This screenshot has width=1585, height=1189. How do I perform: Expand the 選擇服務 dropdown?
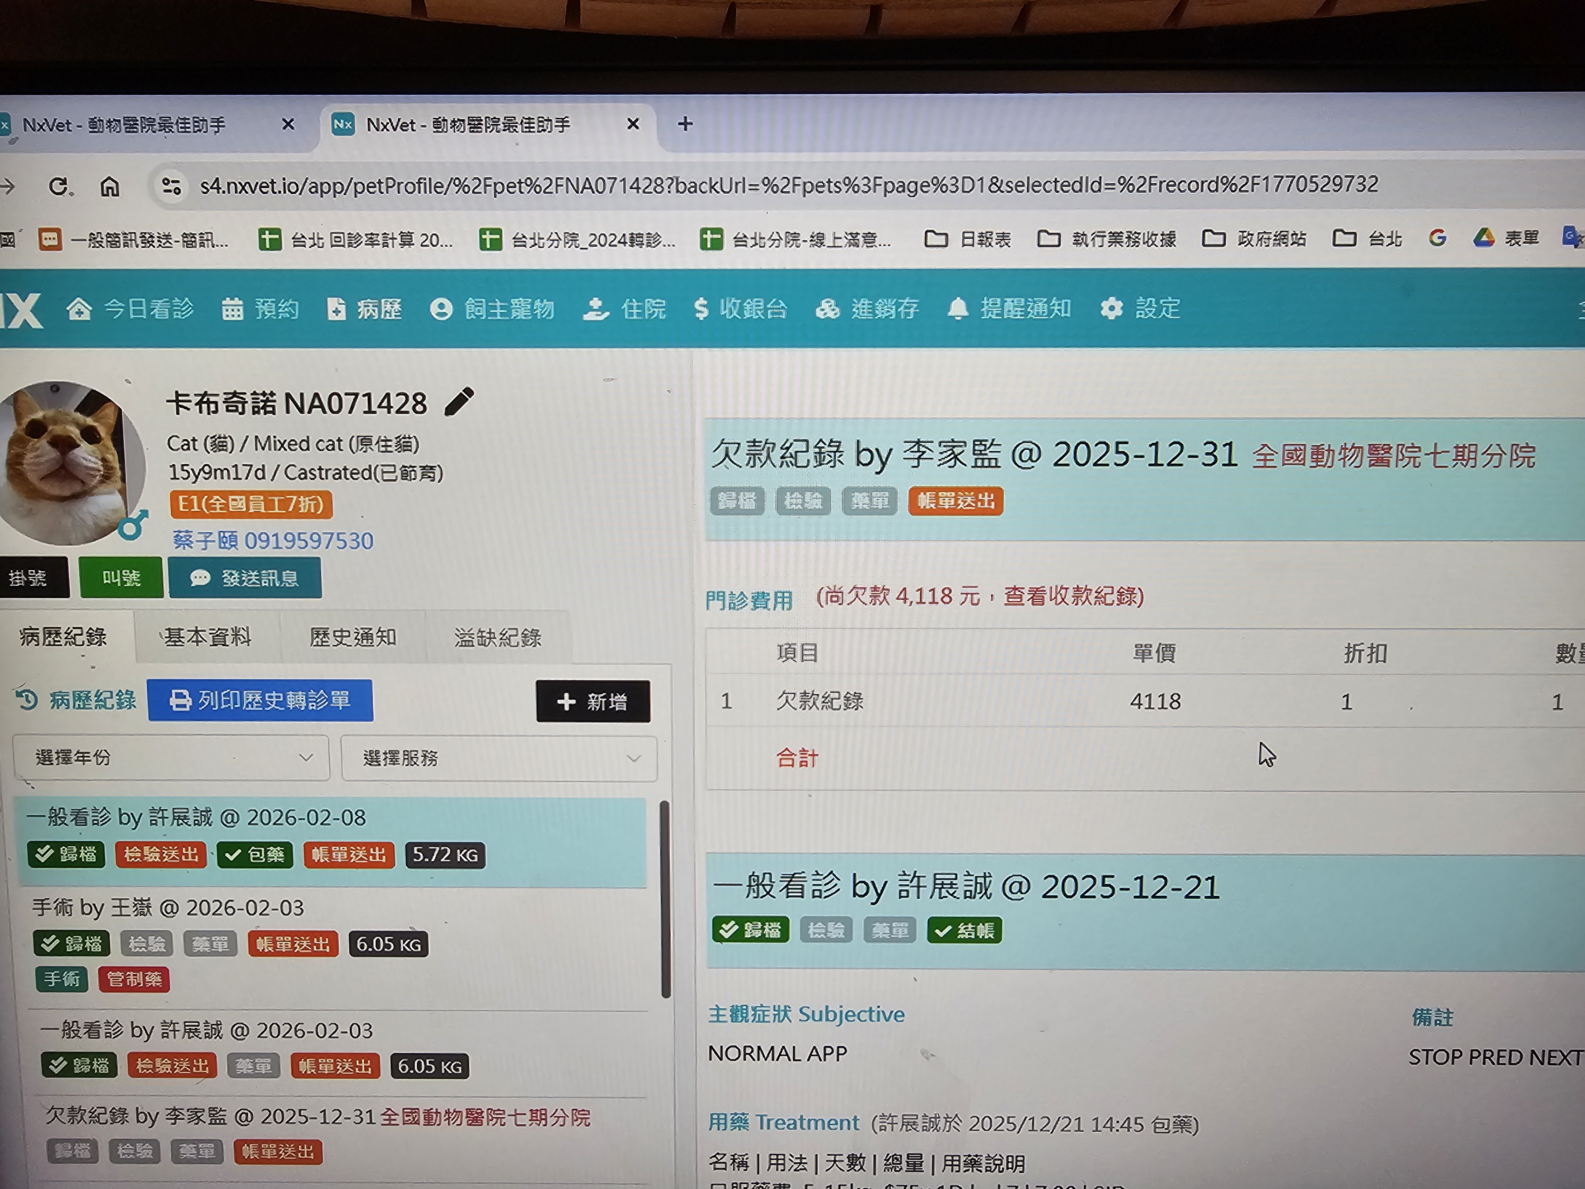(499, 758)
